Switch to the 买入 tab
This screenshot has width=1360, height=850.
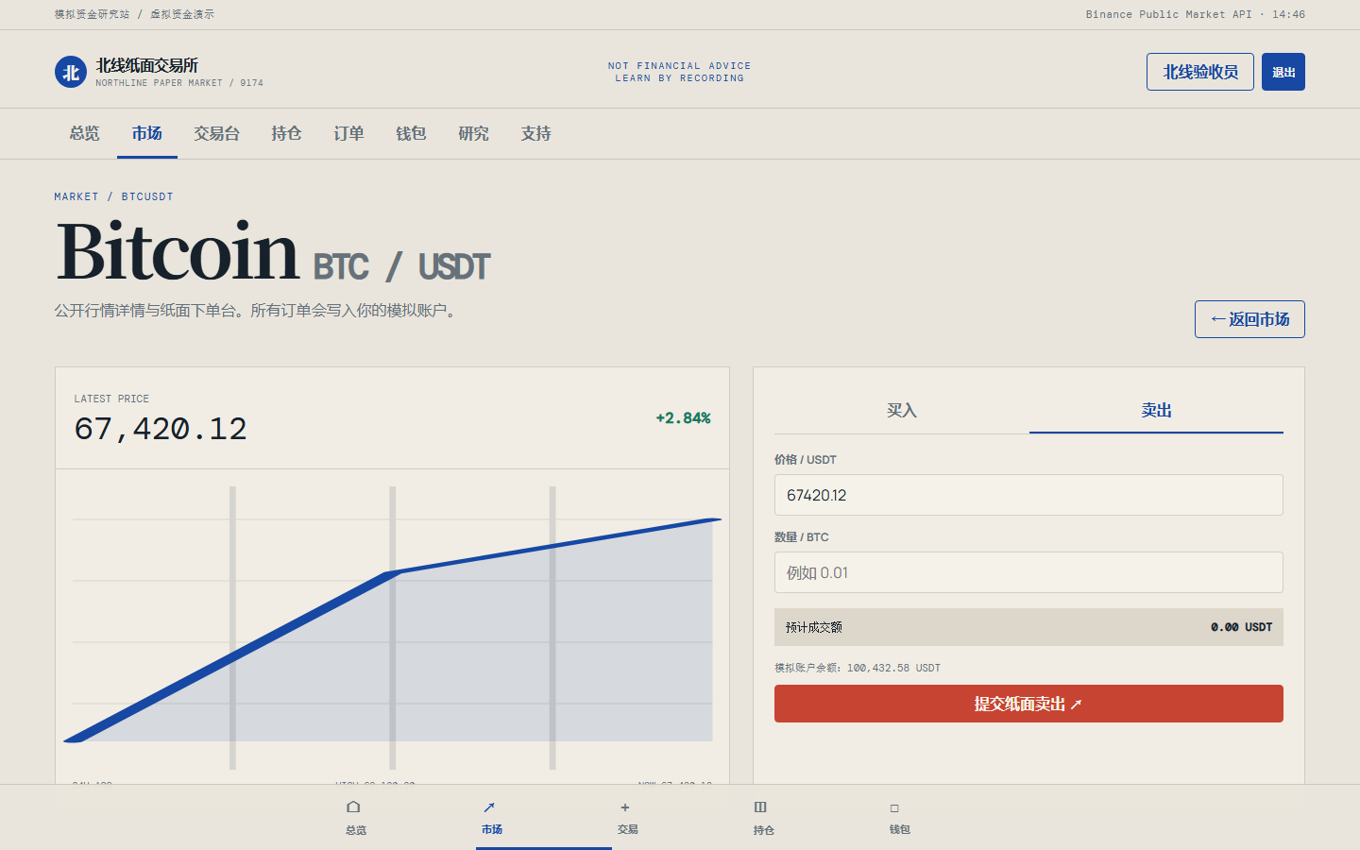click(902, 411)
